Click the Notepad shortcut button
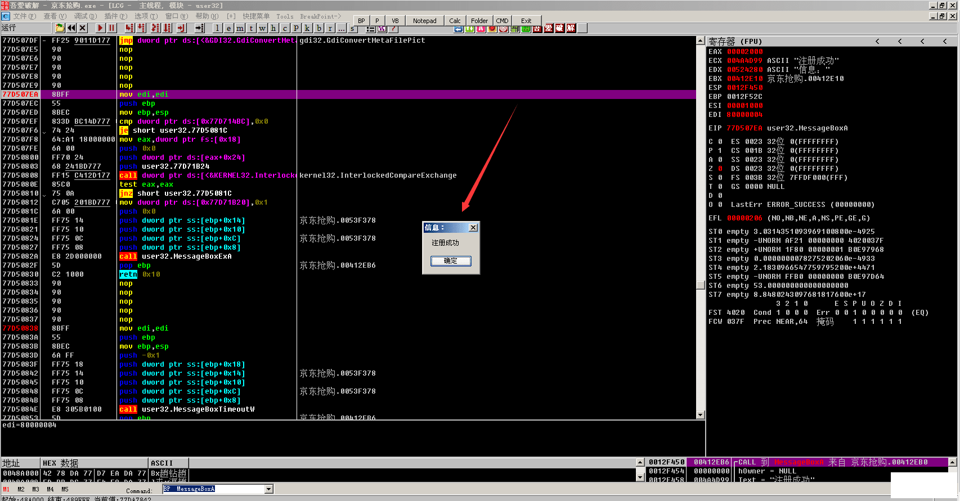This screenshot has width=960, height=501. click(424, 21)
